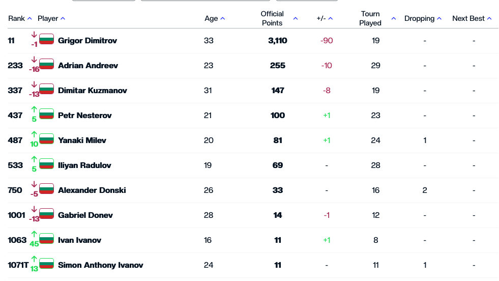Click the red down arrow for Dimitar Kuzmanov
The width and height of the screenshot is (499, 281).
34,85
